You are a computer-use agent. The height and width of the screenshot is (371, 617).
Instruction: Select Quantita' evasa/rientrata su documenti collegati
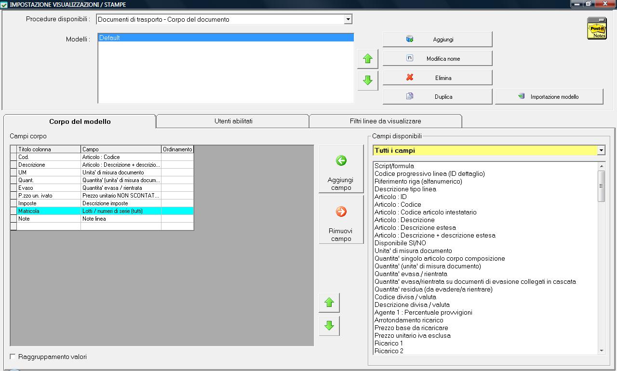pyautogui.click(x=475, y=281)
